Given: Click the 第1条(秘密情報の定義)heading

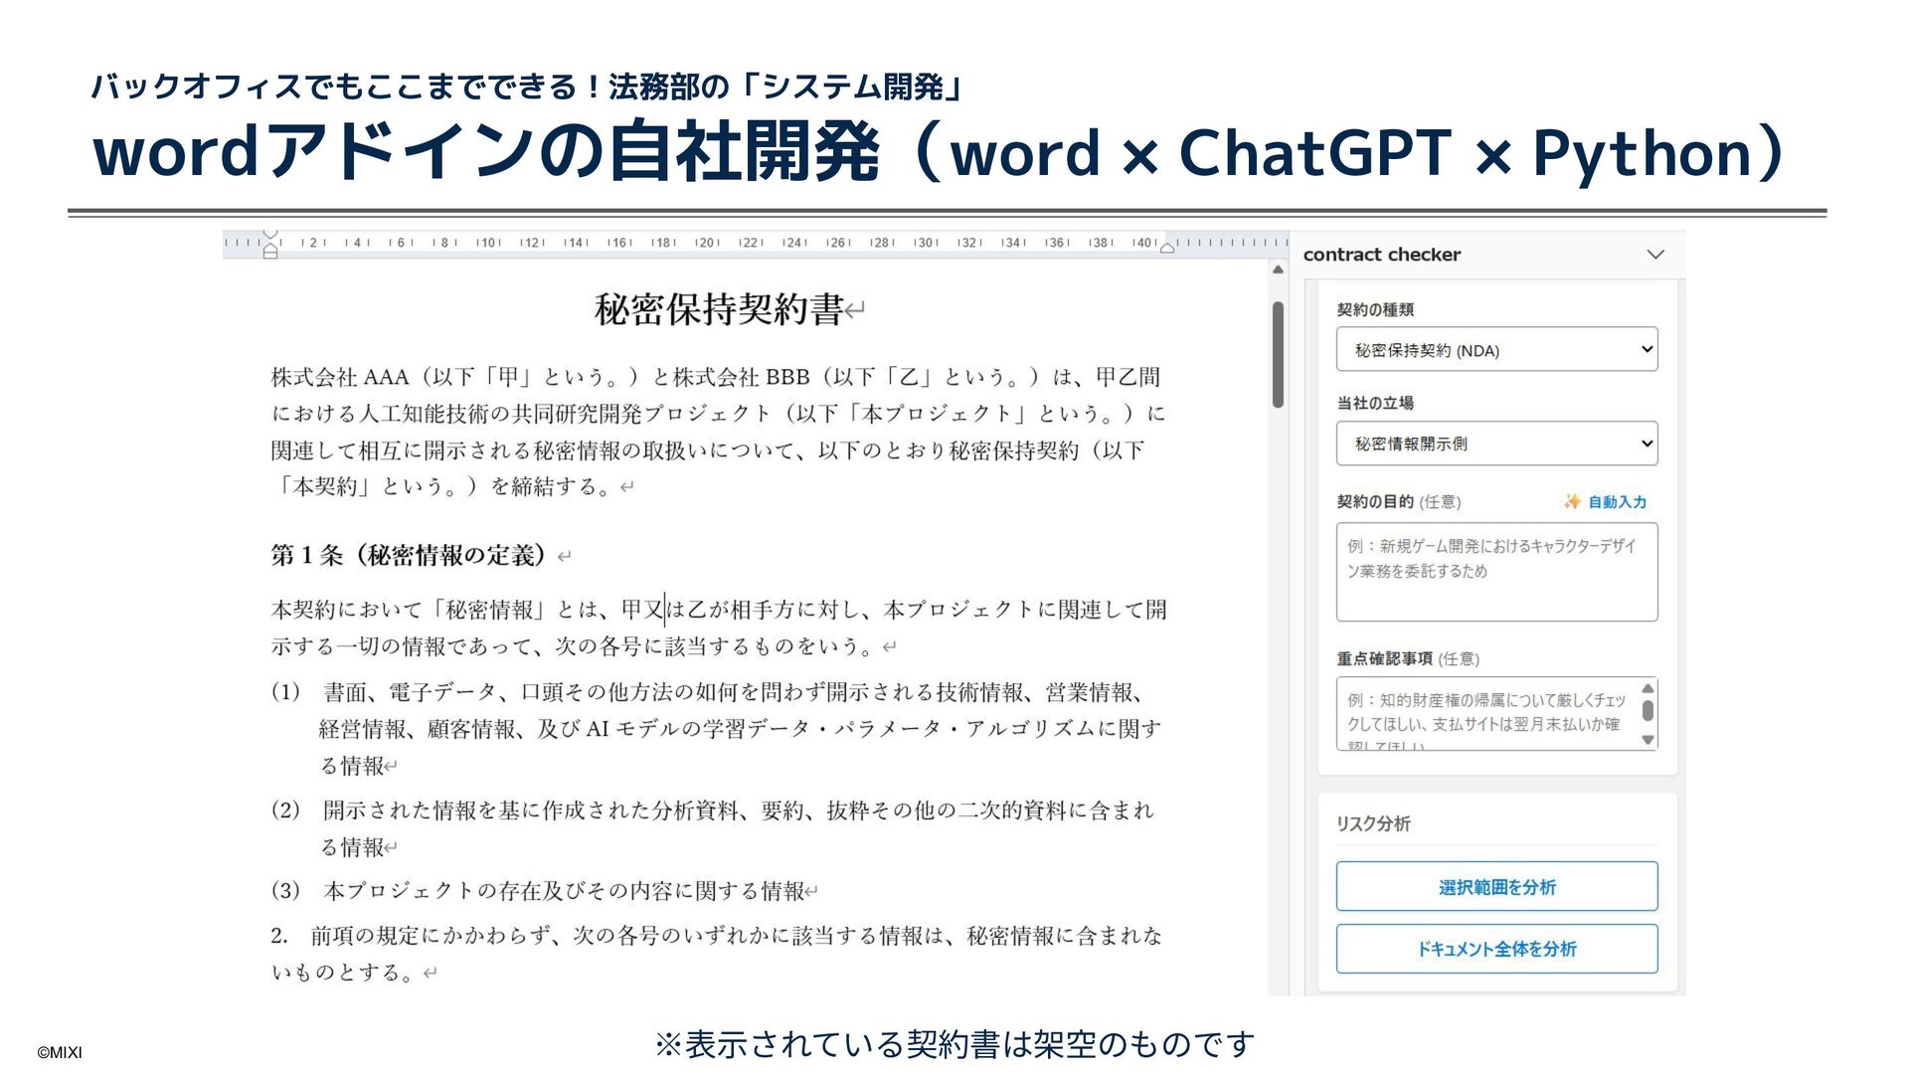Looking at the screenshot, I should (x=408, y=556).
